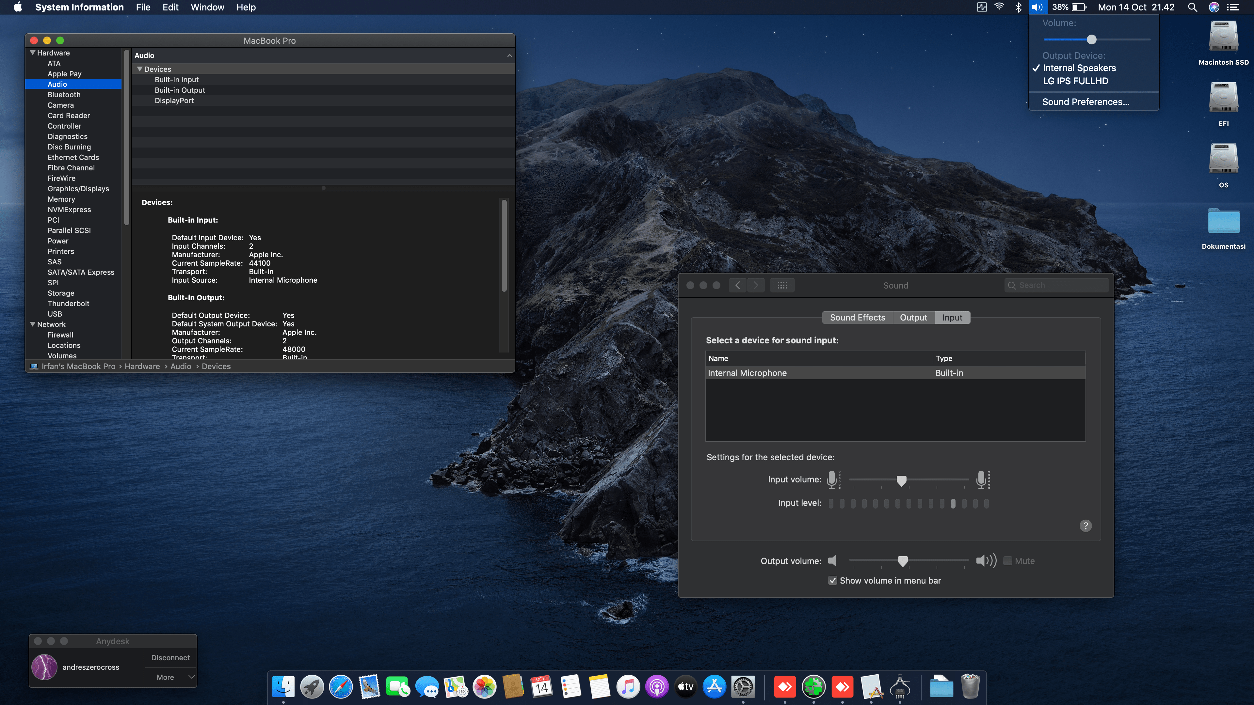Screen dimensions: 1254x705
Task: Collapse the Hardware tree section
Action: point(33,53)
